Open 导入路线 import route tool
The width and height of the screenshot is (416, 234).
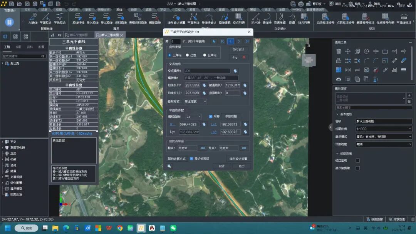click(92, 18)
